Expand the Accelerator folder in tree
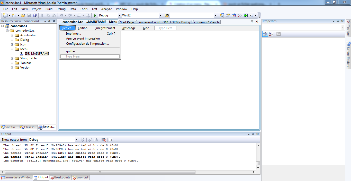This screenshot has height=181, width=351. (x=12, y=35)
